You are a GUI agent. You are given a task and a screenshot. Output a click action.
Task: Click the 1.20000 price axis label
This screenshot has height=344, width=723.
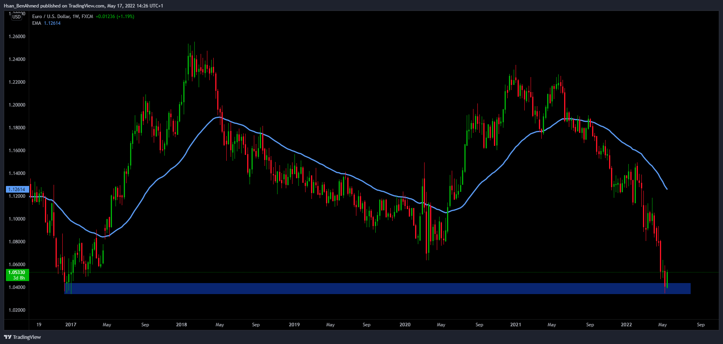coord(17,105)
